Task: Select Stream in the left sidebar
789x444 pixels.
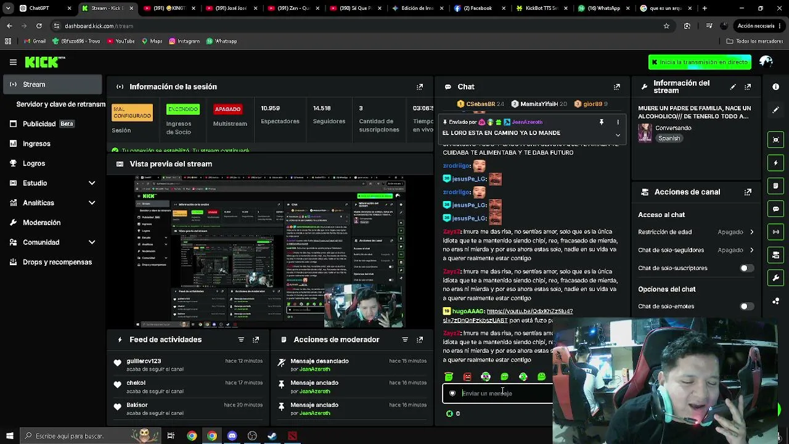Action: coord(53,84)
